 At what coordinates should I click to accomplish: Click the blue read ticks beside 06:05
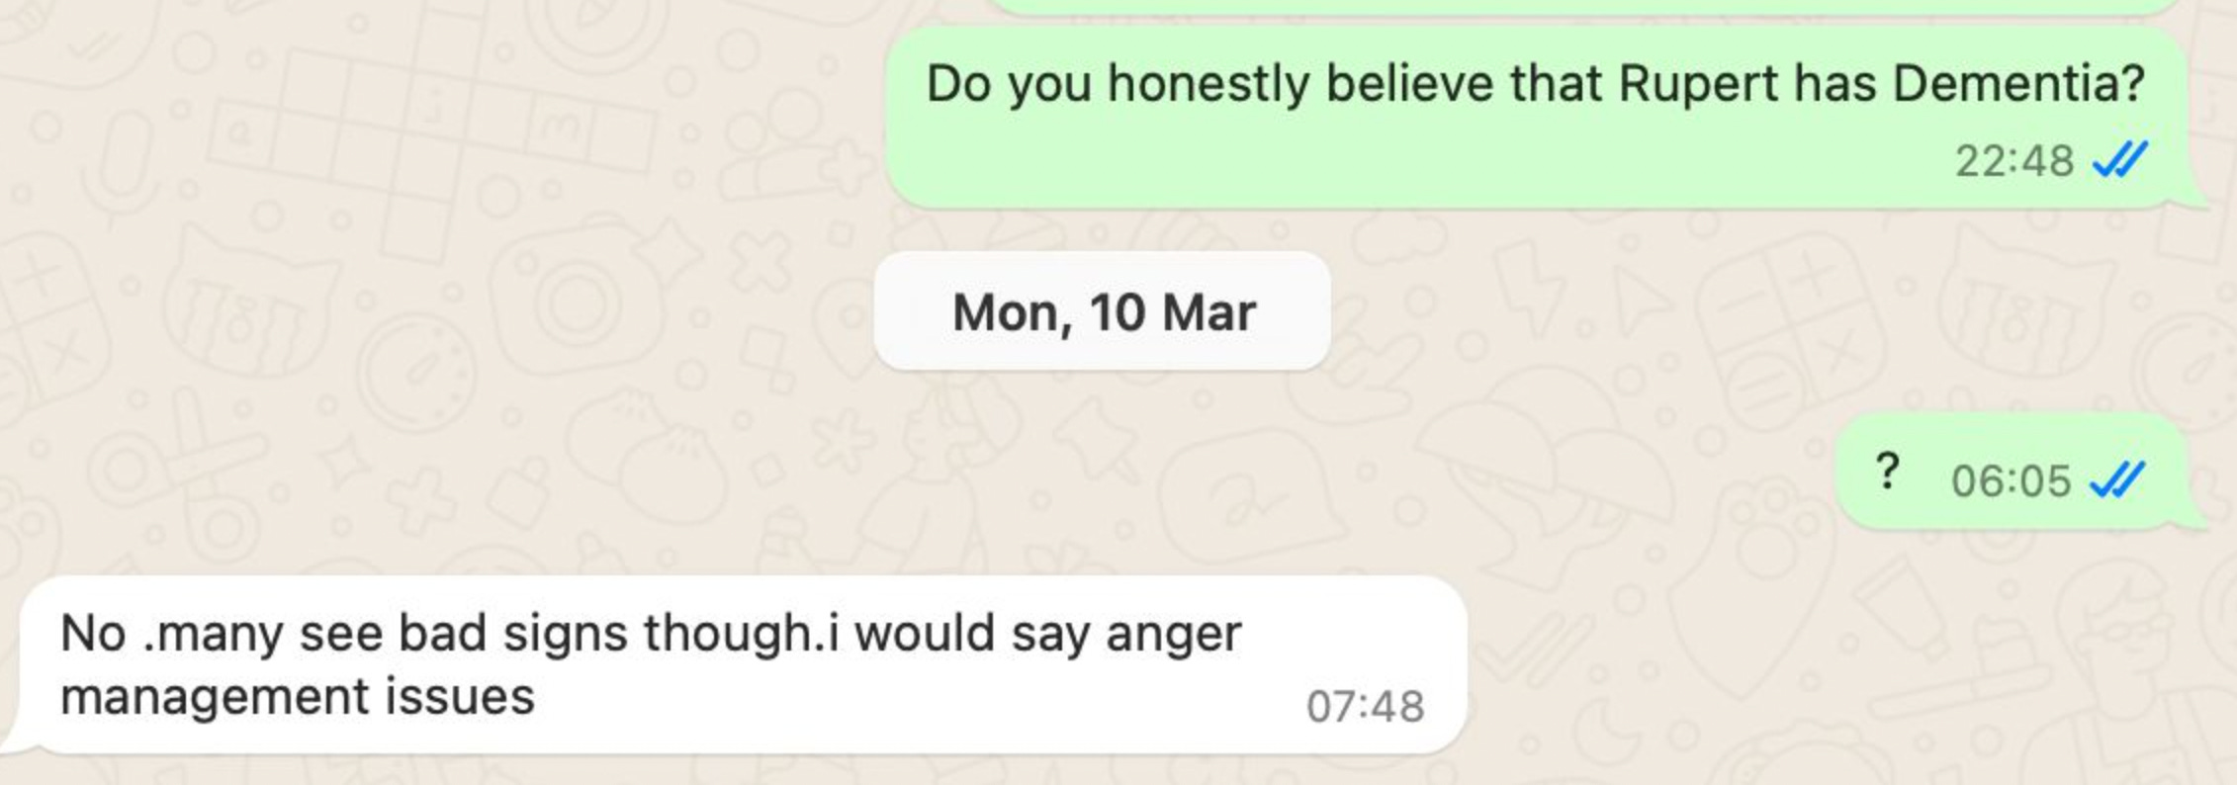pos(2117,480)
